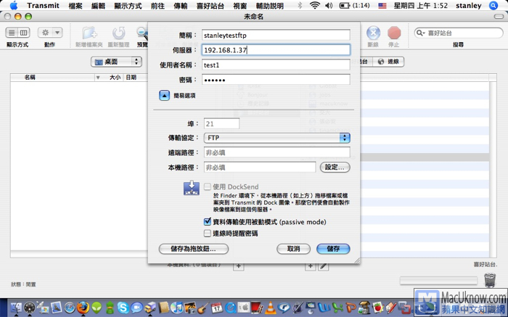Screen dimensions: 508x317
Task: Click the pencil edit favorite icon
Action: [324, 266]
